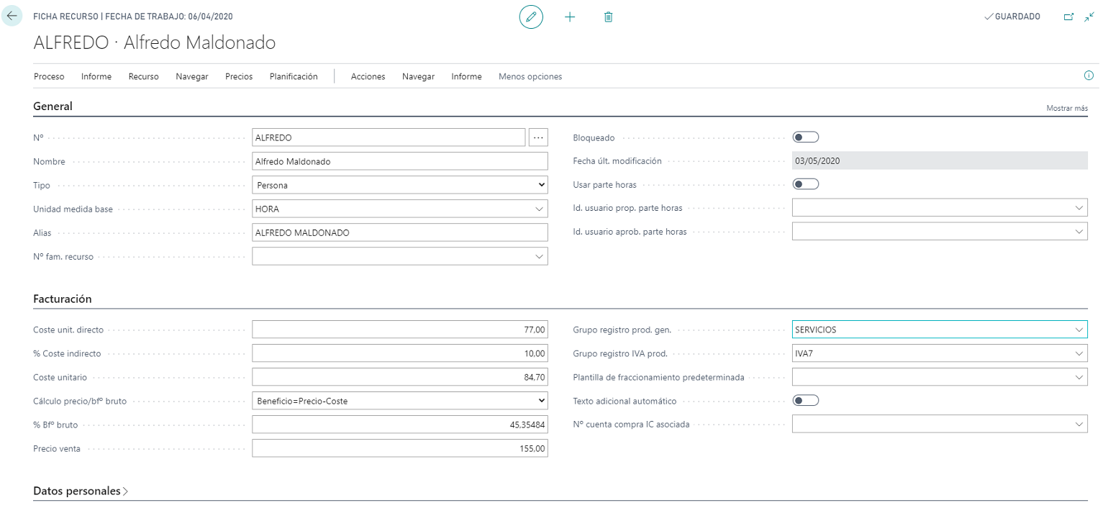The width and height of the screenshot is (1108, 526).
Task: Toggle Texto adicional automático switch
Action: (805, 400)
